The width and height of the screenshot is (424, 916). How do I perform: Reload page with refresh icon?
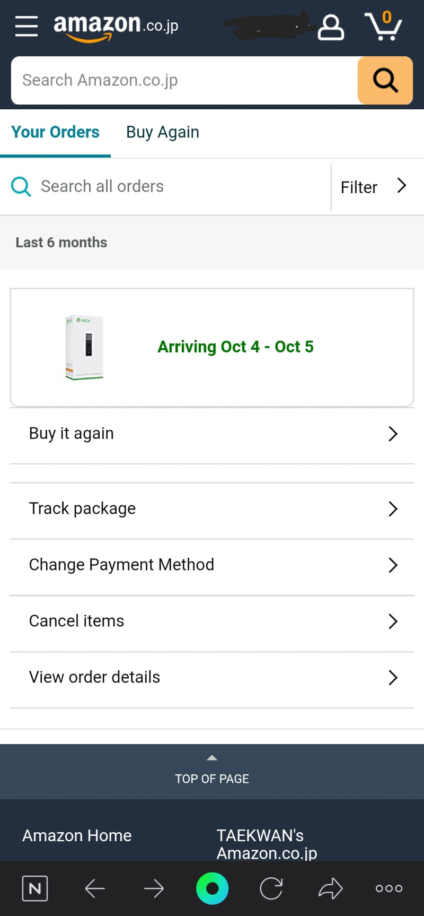[271, 888]
